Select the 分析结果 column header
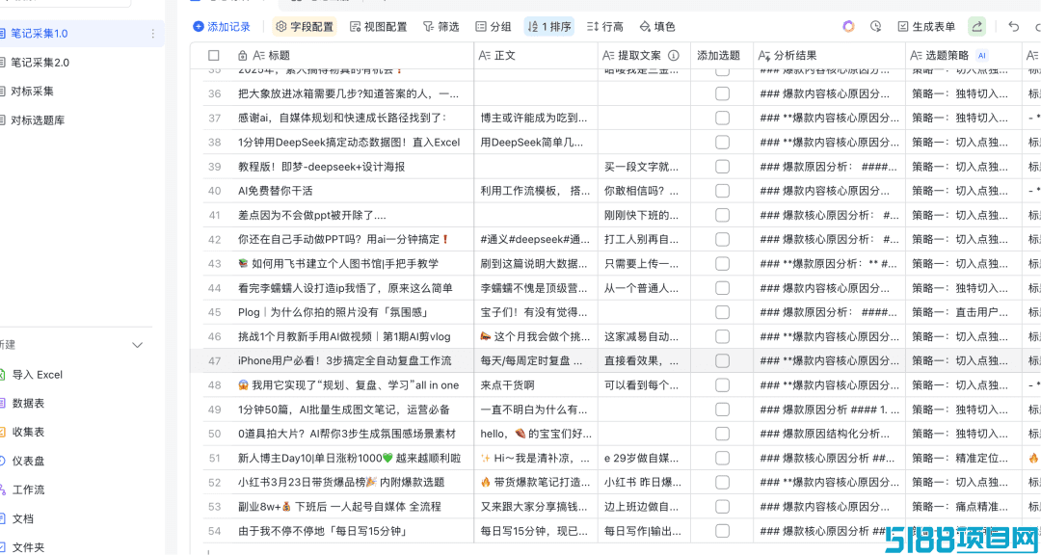 [x=829, y=56]
